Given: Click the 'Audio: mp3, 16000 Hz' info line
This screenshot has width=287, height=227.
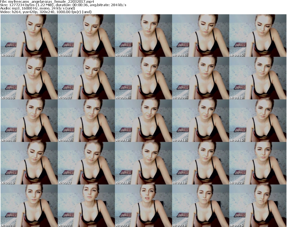Looking at the screenshot, I should pos(38,8).
